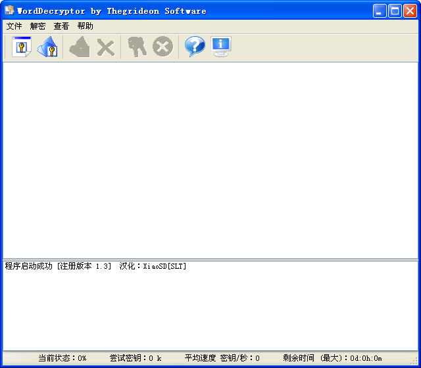Open the 文件 menu

click(x=14, y=26)
